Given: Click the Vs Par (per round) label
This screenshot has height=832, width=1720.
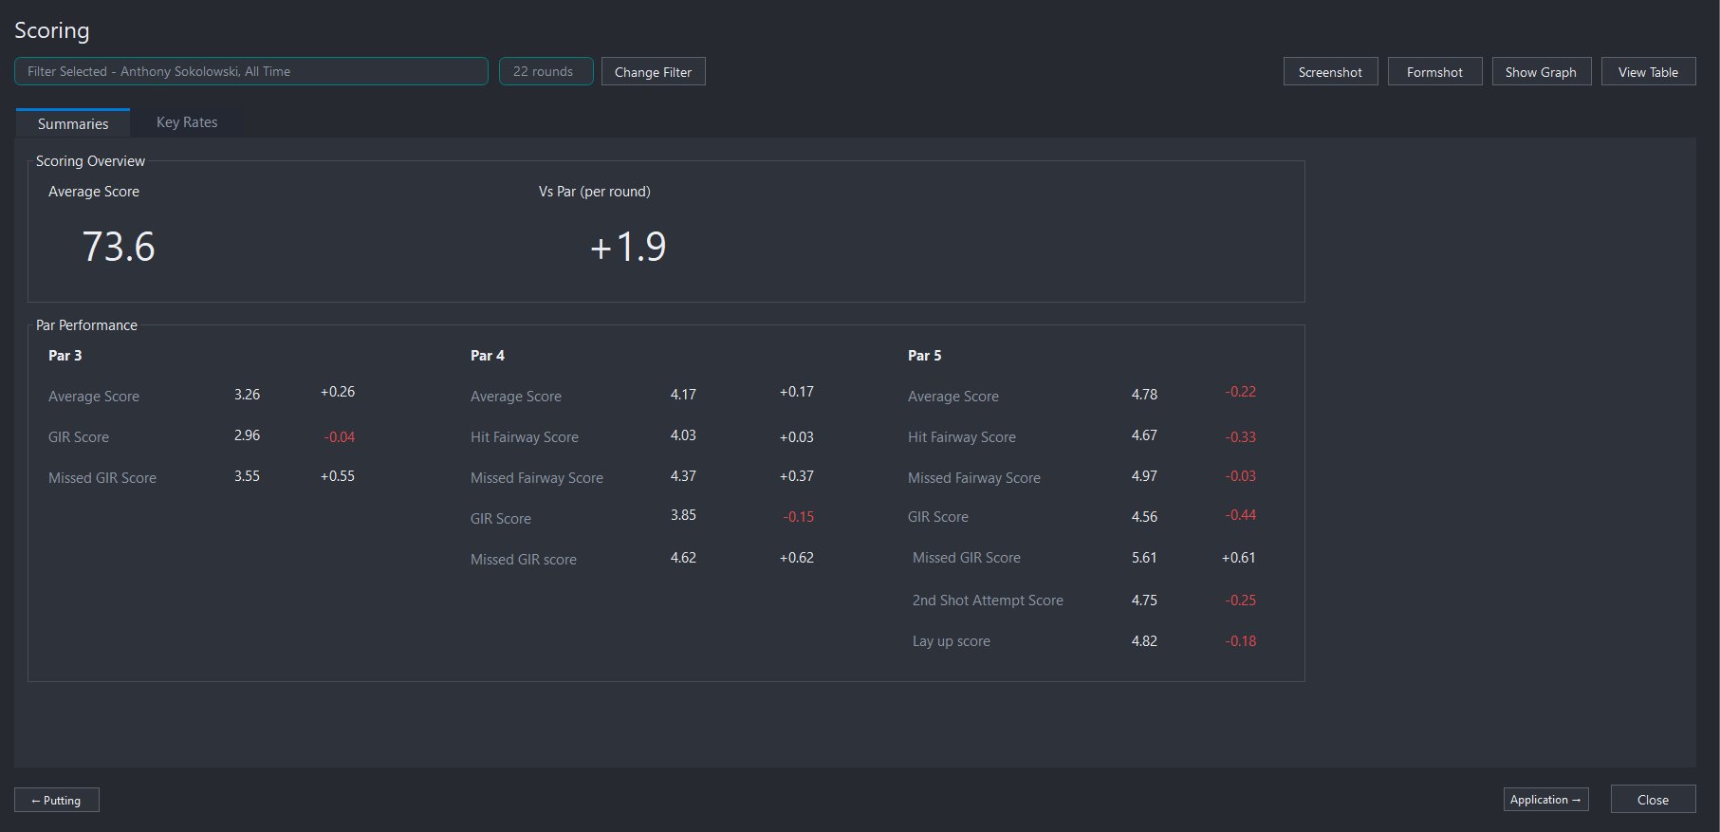Looking at the screenshot, I should tap(595, 192).
